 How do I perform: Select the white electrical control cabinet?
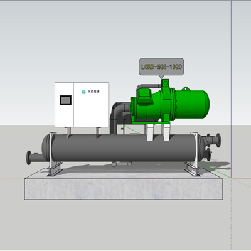click(82, 105)
